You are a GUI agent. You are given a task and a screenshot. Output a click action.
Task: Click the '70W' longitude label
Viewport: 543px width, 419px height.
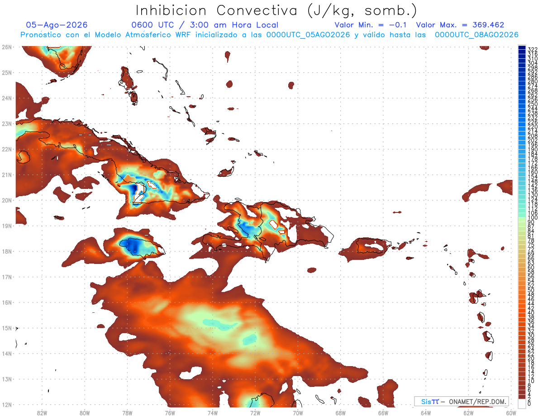[x=298, y=412]
